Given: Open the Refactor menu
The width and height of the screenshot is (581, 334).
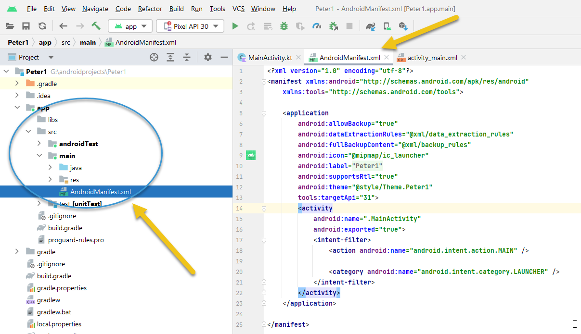Looking at the screenshot, I should click(150, 9).
